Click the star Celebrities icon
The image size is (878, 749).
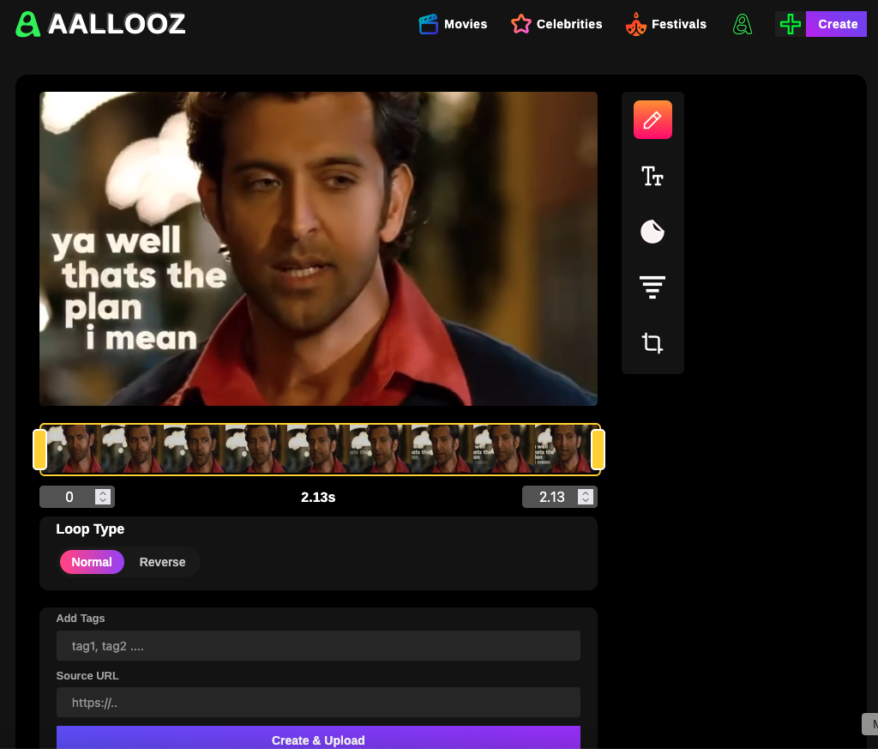[520, 24]
